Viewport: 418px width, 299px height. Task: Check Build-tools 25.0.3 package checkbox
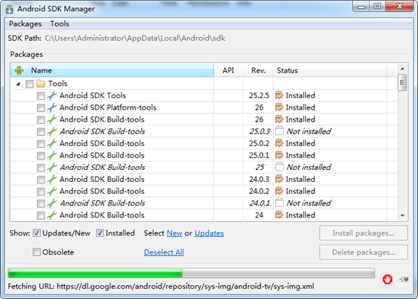click(41, 132)
